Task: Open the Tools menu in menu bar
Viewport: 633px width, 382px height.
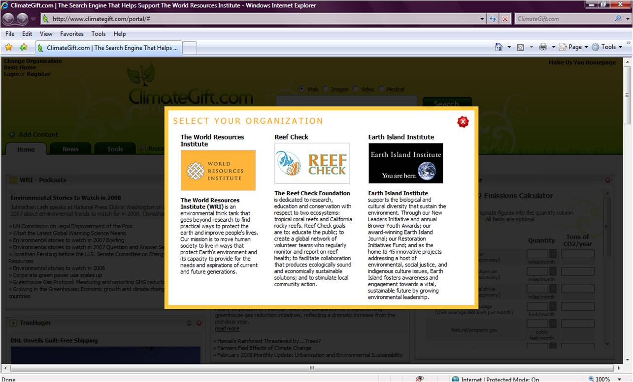Action: (99, 34)
